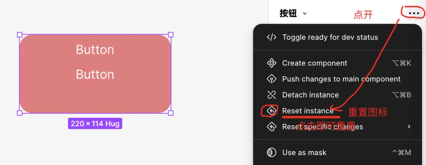Click the top-left selection corner handle
Viewport: 426px width, 165px height.
coord(20,35)
